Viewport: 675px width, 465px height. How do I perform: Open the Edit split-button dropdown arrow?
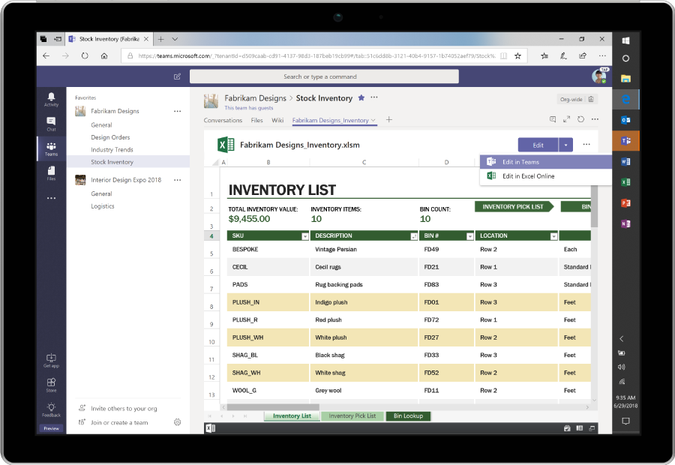[566, 145]
